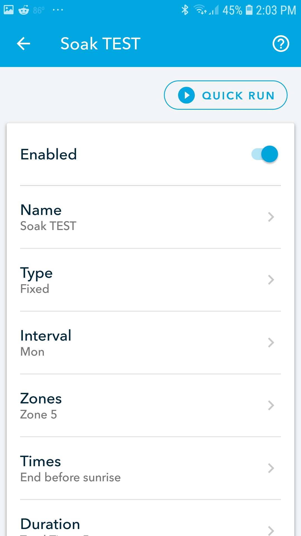The image size is (301, 536).
Task: Expand the Interval row chevron
Action: (271, 343)
